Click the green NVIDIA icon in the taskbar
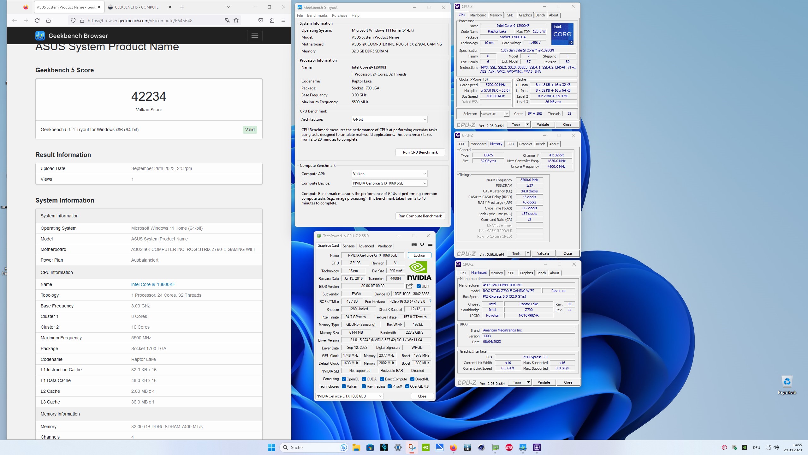 (x=426, y=447)
